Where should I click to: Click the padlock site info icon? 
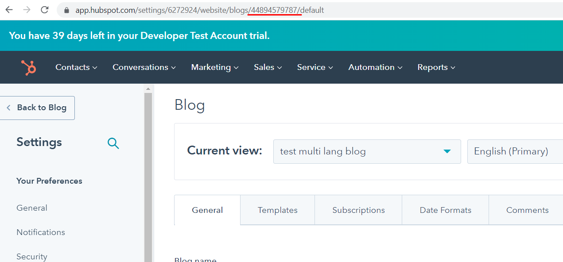point(67,10)
